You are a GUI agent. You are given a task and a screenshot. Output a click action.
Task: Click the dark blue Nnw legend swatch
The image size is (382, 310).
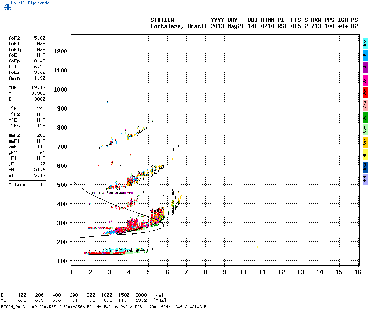(x=365, y=167)
